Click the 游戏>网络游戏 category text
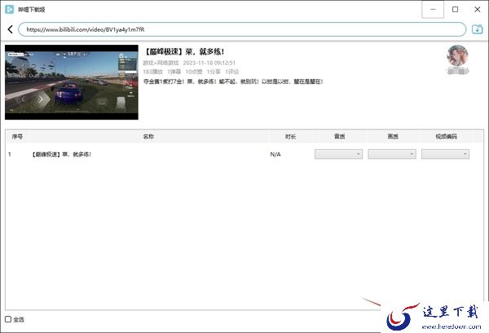This screenshot has width=489, height=333. pos(161,63)
